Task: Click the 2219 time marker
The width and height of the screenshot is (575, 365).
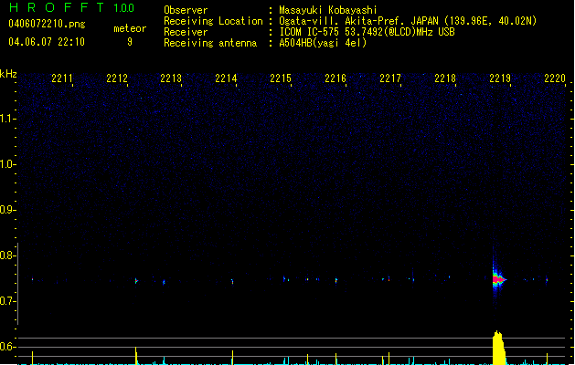Action: pyautogui.click(x=500, y=78)
